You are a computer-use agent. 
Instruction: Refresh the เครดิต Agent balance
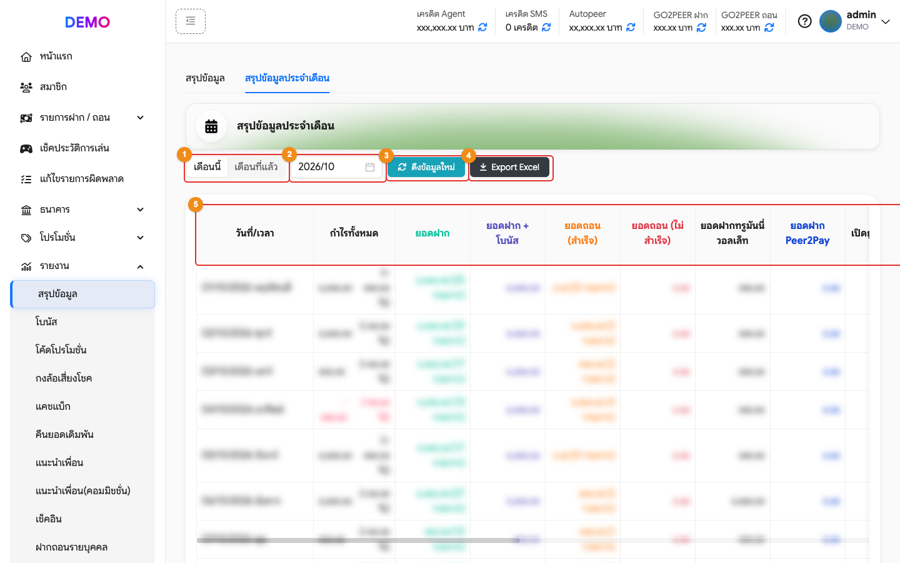pos(482,28)
